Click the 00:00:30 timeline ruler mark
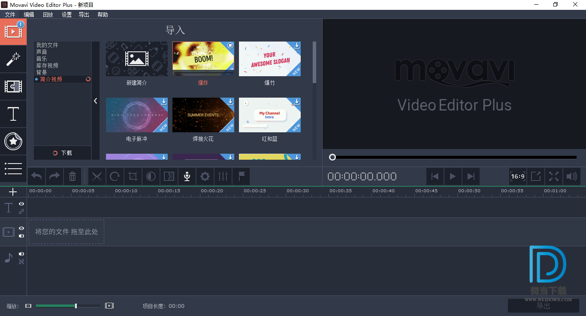The width and height of the screenshot is (586, 316). [298, 191]
